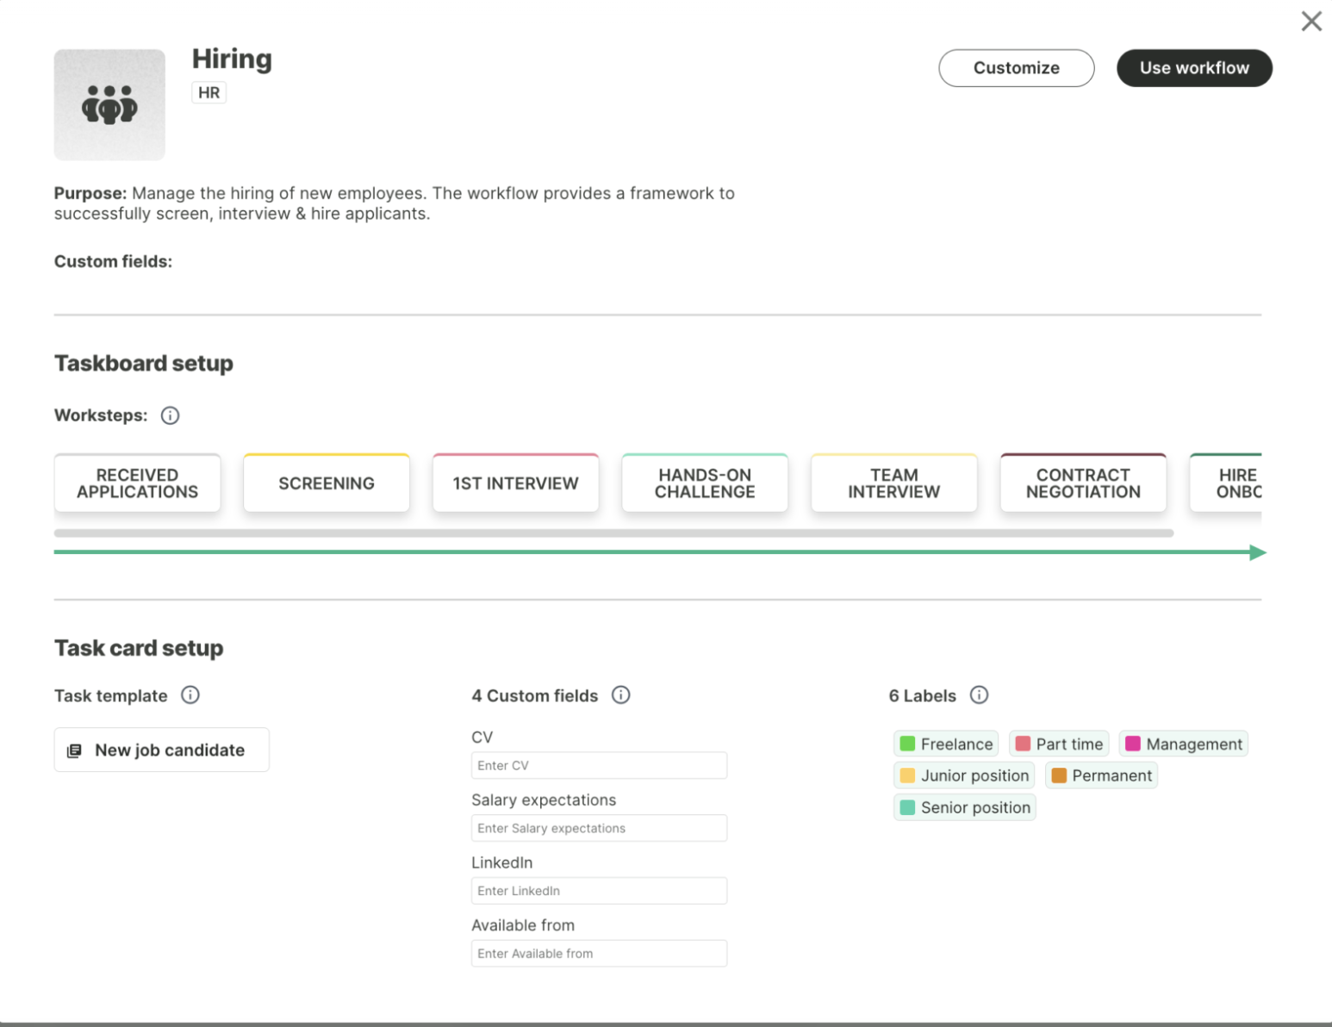The image size is (1332, 1027).
Task: Click info icon next to 4 Custom fields
Action: [620, 695]
